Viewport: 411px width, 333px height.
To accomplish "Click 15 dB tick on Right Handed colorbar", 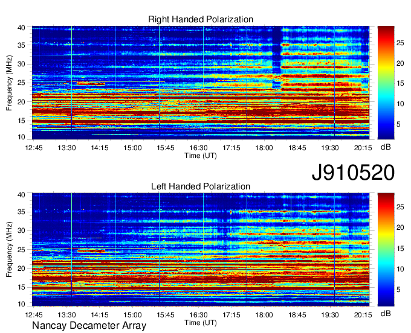I will pos(400,83).
